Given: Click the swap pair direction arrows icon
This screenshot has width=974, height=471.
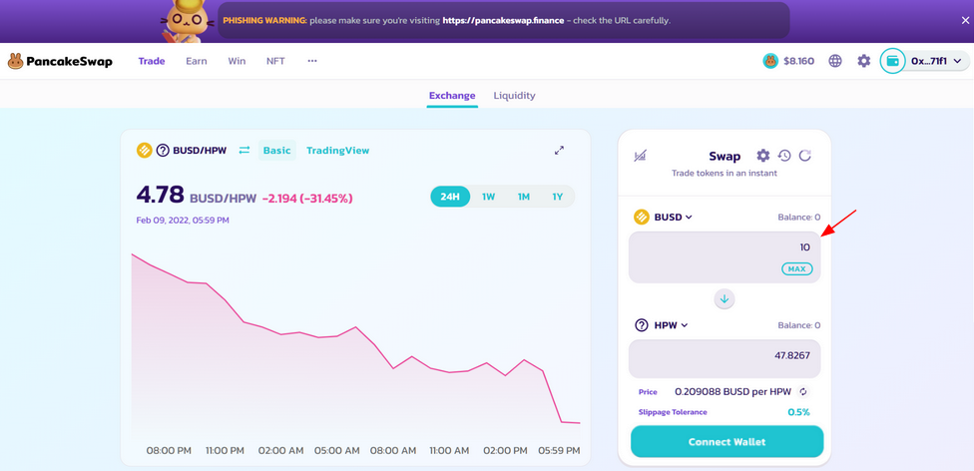Looking at the screenshot, I should click(244, 151).
